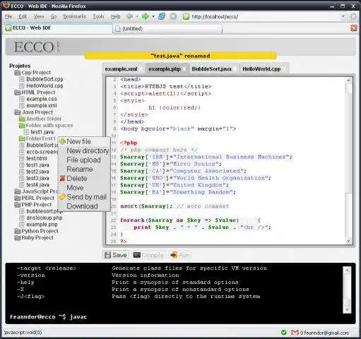Click the stop loading icon

(173, 16)
